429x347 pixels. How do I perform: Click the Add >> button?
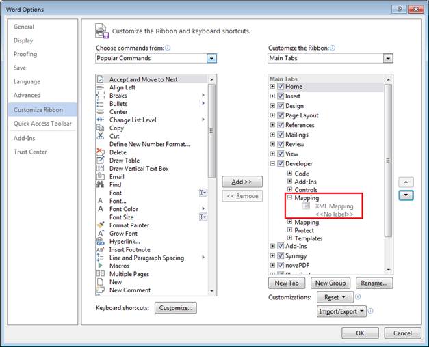(x=242, y=182)
